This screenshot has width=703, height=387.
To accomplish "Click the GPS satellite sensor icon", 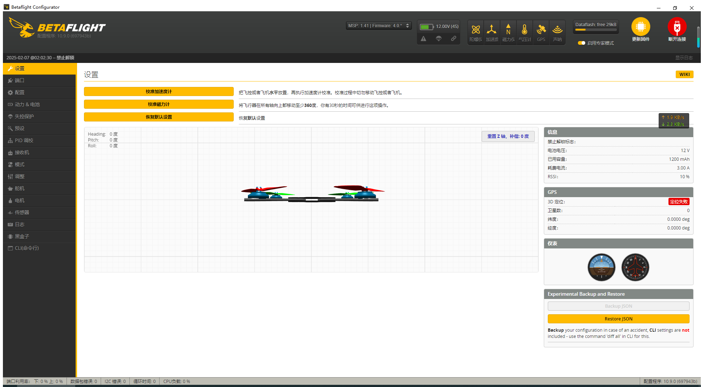I will click(541, 29).
